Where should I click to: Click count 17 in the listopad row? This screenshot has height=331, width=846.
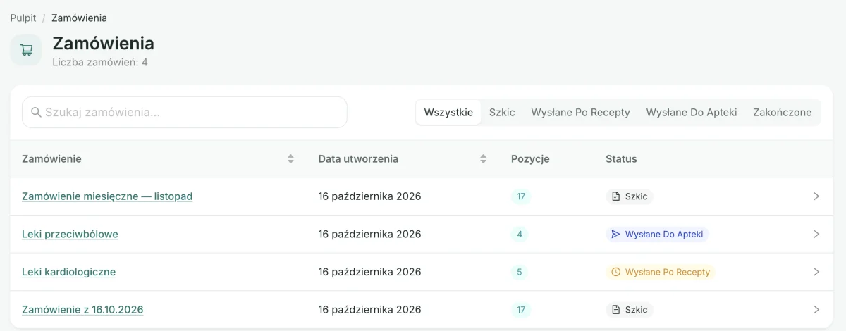[521, 196]
